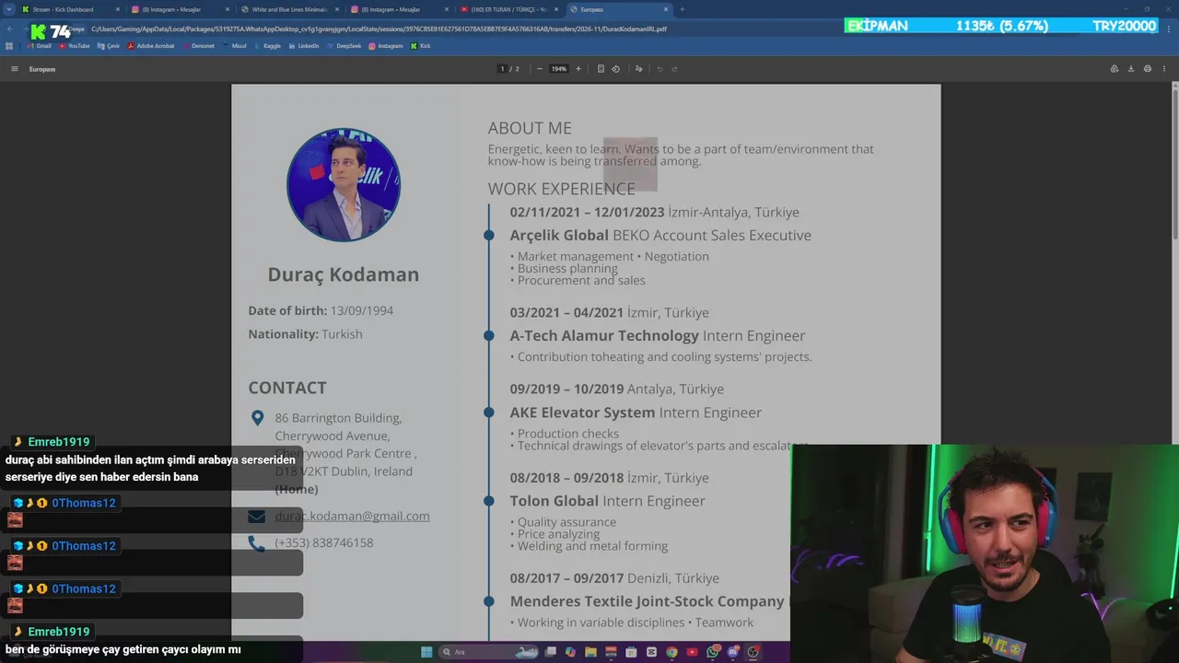Open Copilot from the taskbar
This screenshot has height=663, width=1179.
570,652
